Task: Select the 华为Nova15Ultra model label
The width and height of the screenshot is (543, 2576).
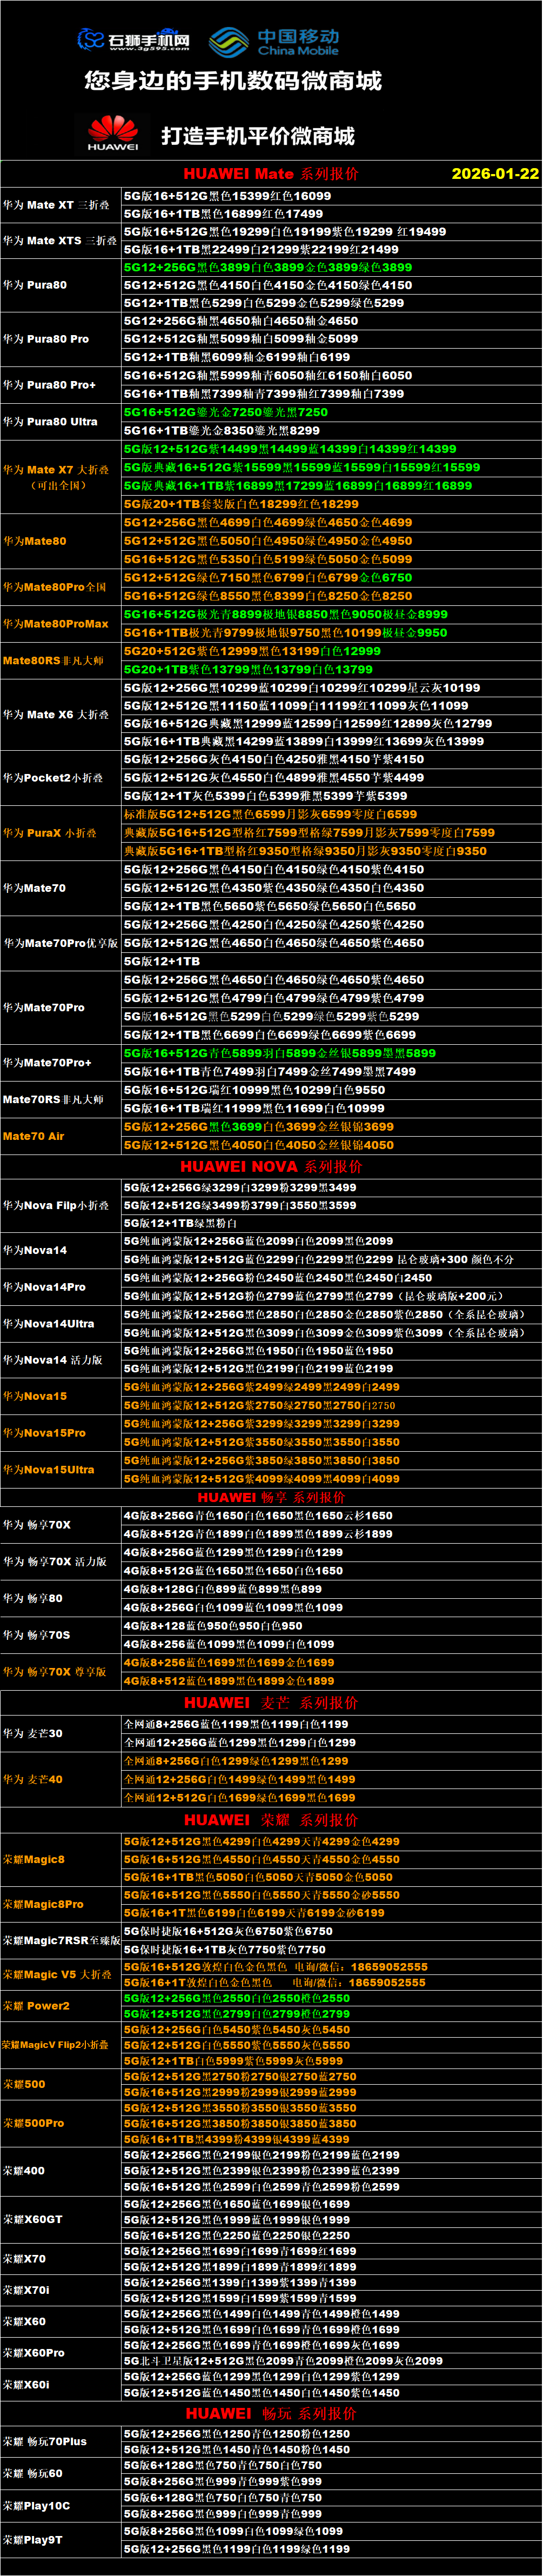Action: [49, 1469]
